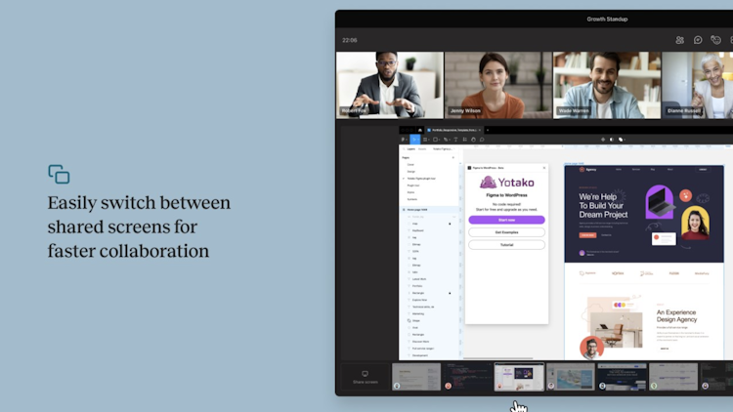Open the participants panel icon
The height and width of the screenshot is (412, 733).
click(x=679, y=40)
